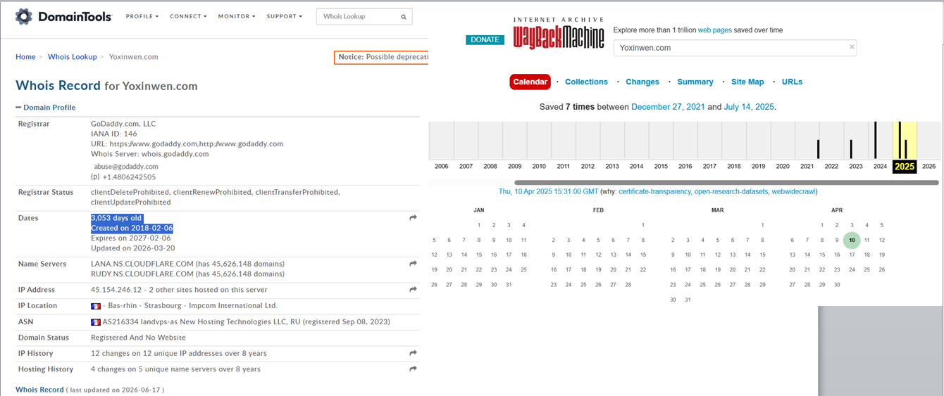Screen dimensions: 944x396
Task: Select year 2021 in the timeline
Action: click(807, 167)
